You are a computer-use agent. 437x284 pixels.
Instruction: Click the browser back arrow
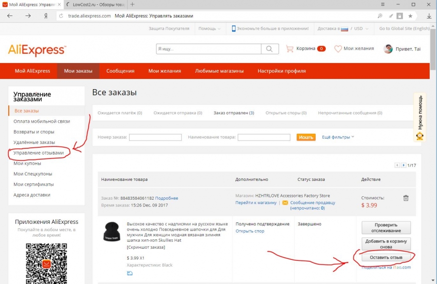(x=10, y=16)
